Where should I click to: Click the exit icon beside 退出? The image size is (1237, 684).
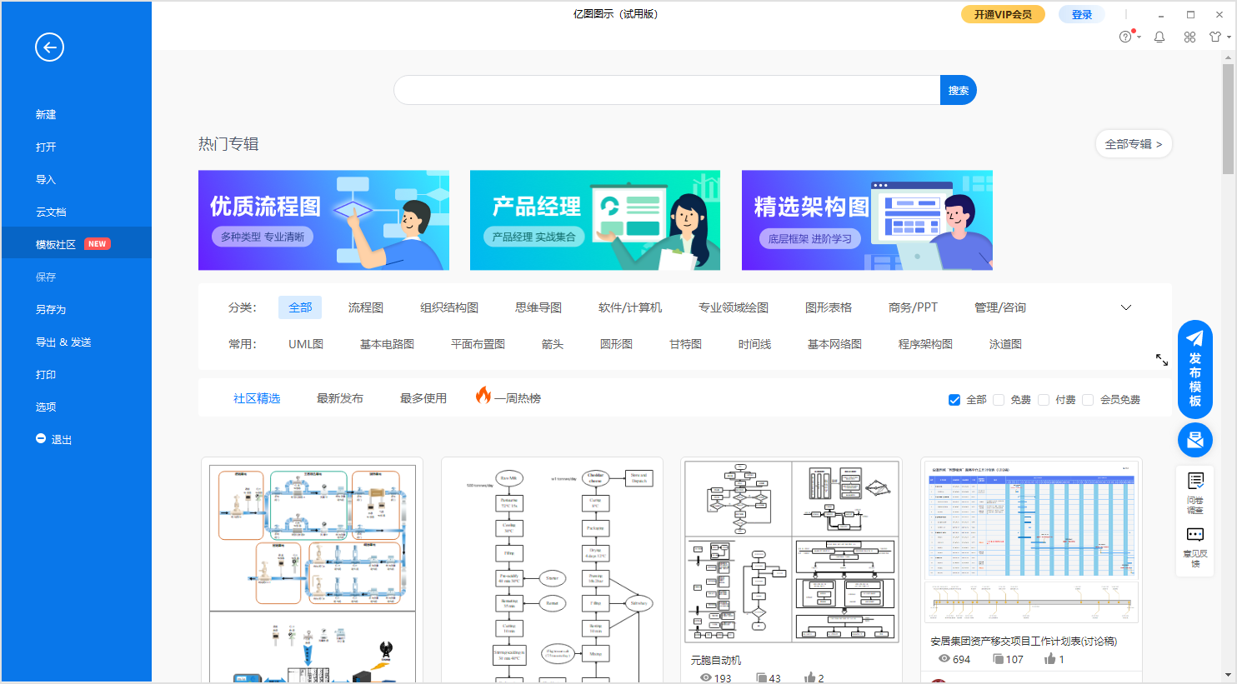[x=41, y=438]
